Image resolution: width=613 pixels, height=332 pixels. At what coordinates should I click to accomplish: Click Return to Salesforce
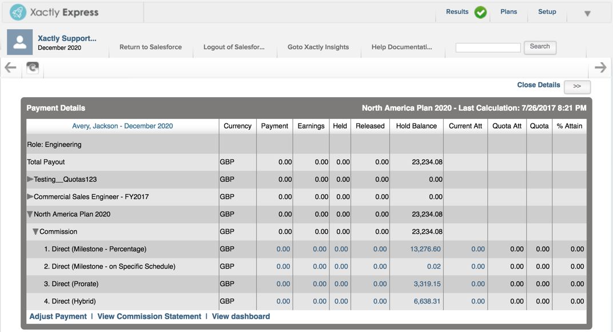[150, 47]
